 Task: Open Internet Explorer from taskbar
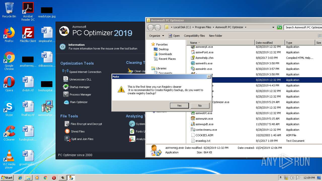pyautogui.click(x=20, y=178)
